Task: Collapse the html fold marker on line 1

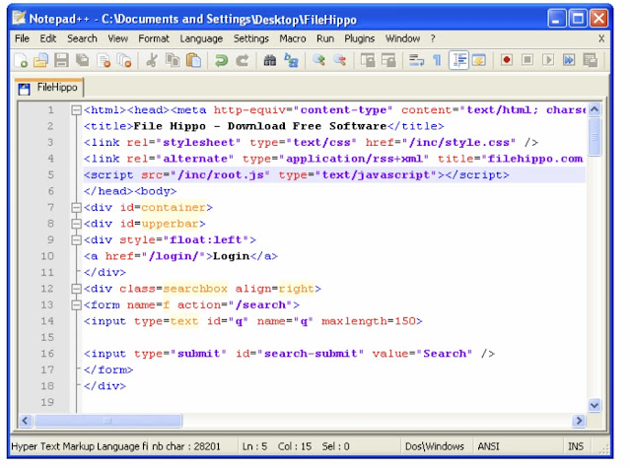Action: coord(76,110)
